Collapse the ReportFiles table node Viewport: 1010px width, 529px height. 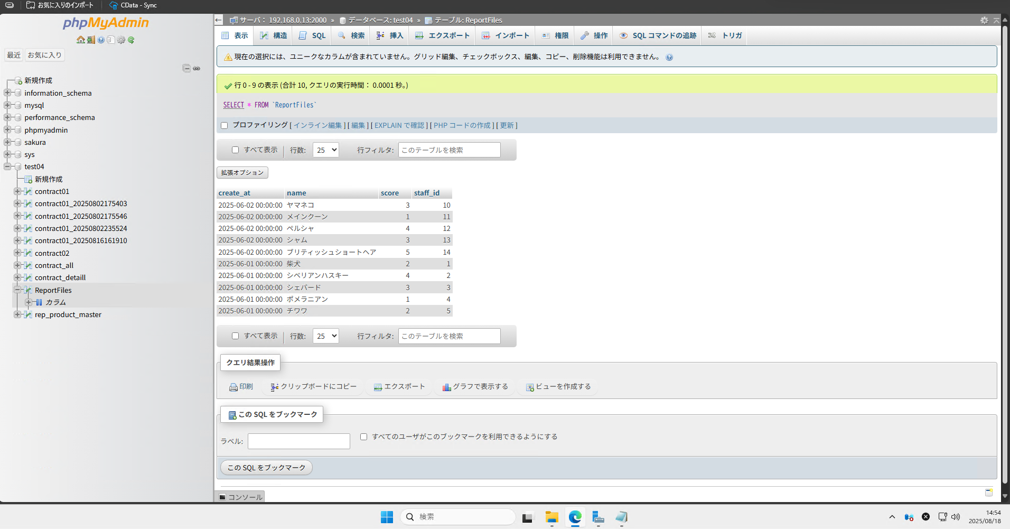[x=17, y=290]
